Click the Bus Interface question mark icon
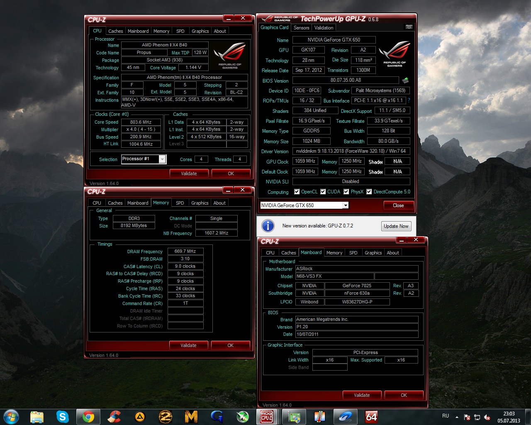This screenshot has width=531, height=425. (x=409, y=100)
